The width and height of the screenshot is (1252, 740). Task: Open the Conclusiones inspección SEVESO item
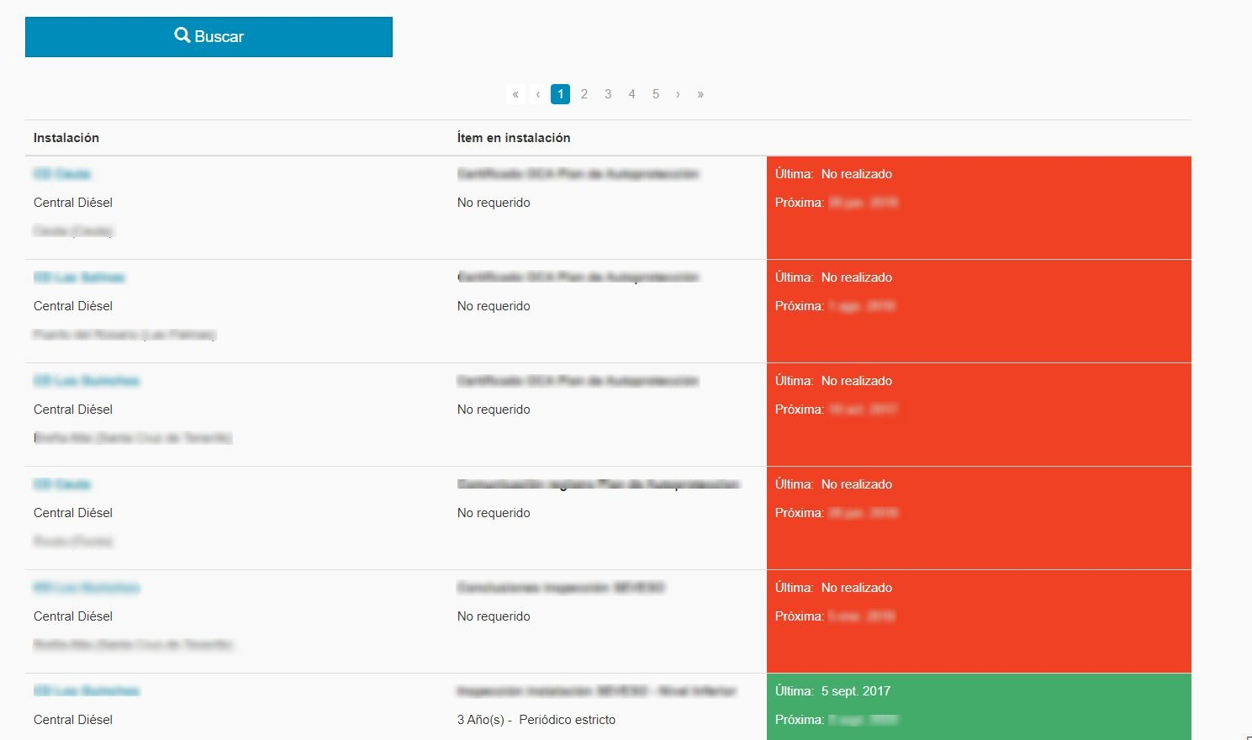point(561,588)
